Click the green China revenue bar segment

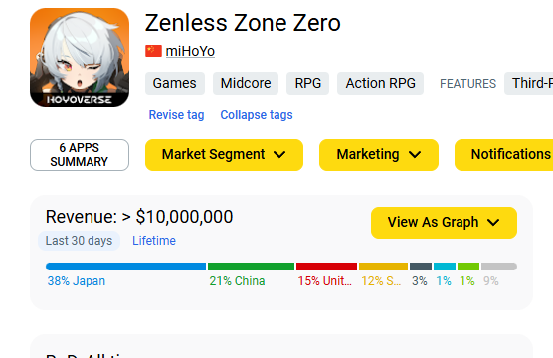251,267
